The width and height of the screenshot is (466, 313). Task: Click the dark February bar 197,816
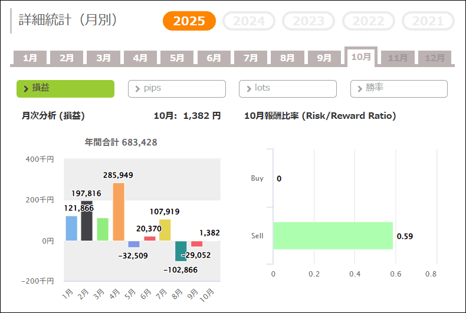click(x=87, y=221)
